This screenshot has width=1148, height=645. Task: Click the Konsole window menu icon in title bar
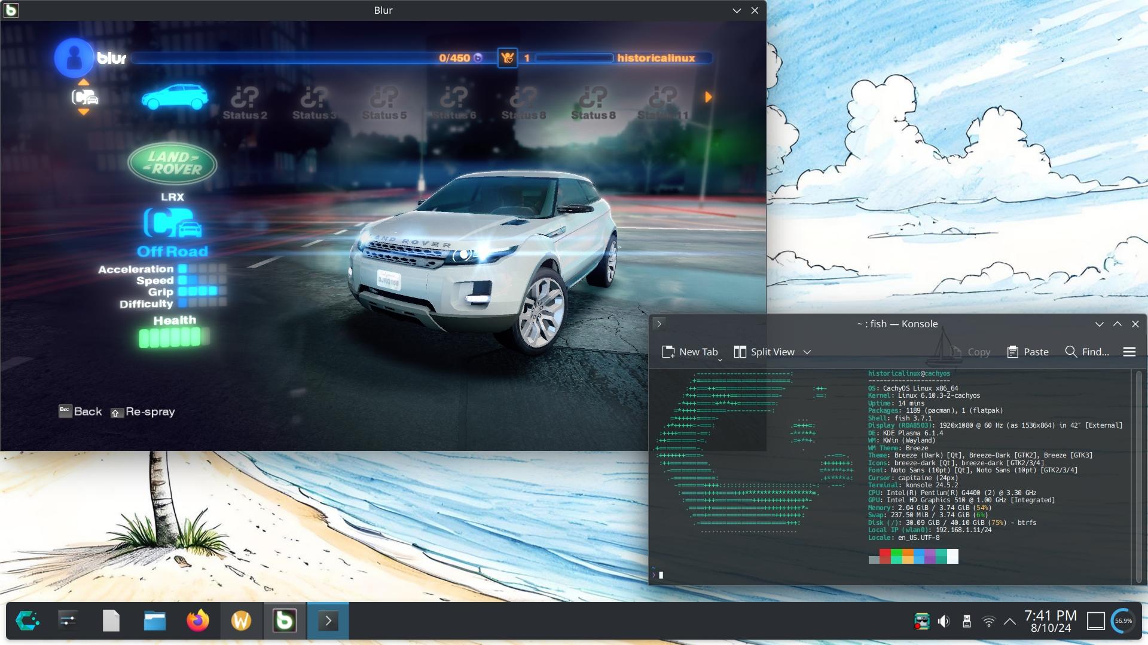660,324
